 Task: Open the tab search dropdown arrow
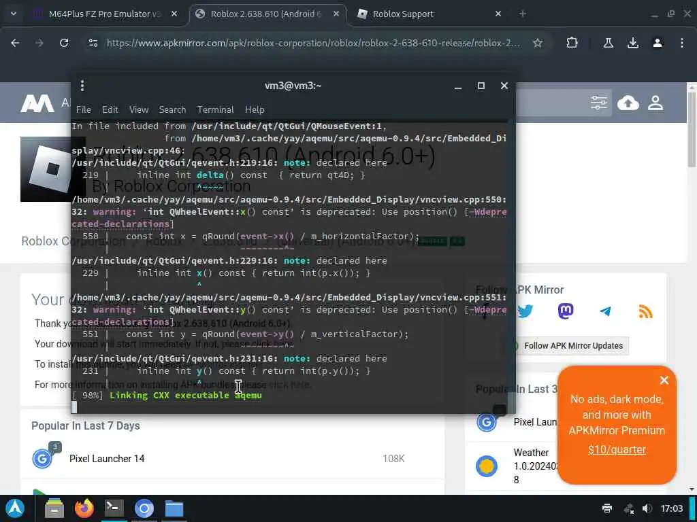(x=14, y=14)
